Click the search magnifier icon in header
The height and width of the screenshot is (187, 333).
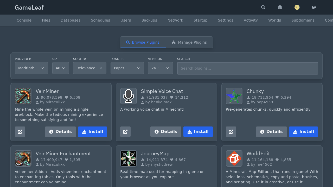pyautogui.click(x=263, y=7)
